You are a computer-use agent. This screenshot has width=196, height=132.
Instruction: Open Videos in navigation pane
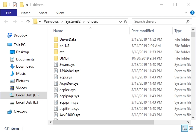click(x=21, y=88)
